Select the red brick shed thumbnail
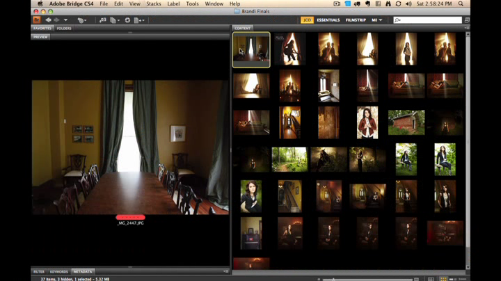The height and width of the screenshot is (281, 501). (406, 122)
